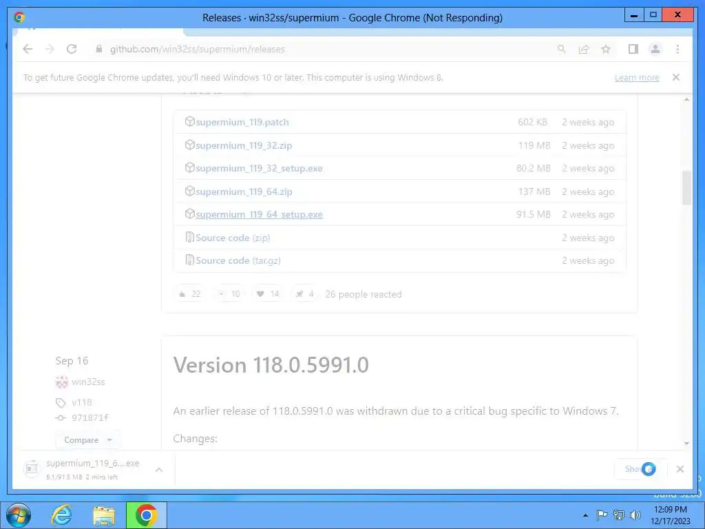The height and width of the screenshot is (529, 705).
Task: Click the network tray icon
Action: (x=619, y=515)
